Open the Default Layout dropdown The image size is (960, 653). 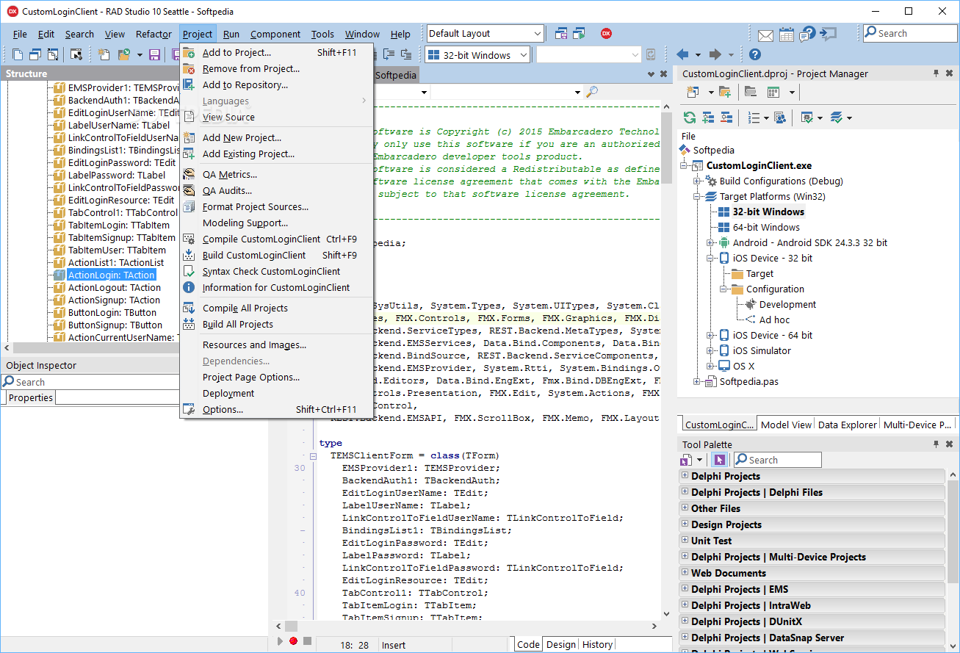[486, 33]
